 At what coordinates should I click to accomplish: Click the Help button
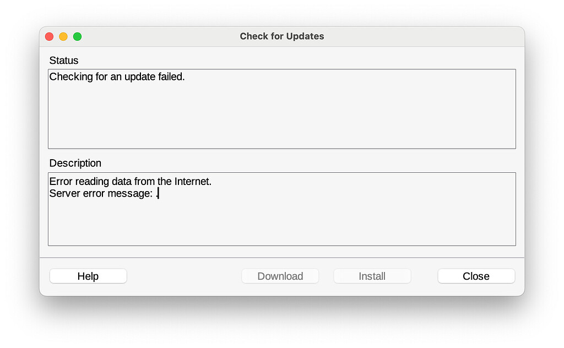pos(88,276)
